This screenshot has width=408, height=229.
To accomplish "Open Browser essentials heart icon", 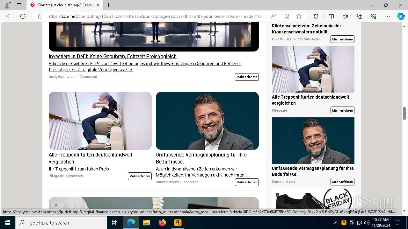I will (x=374, y=16).
